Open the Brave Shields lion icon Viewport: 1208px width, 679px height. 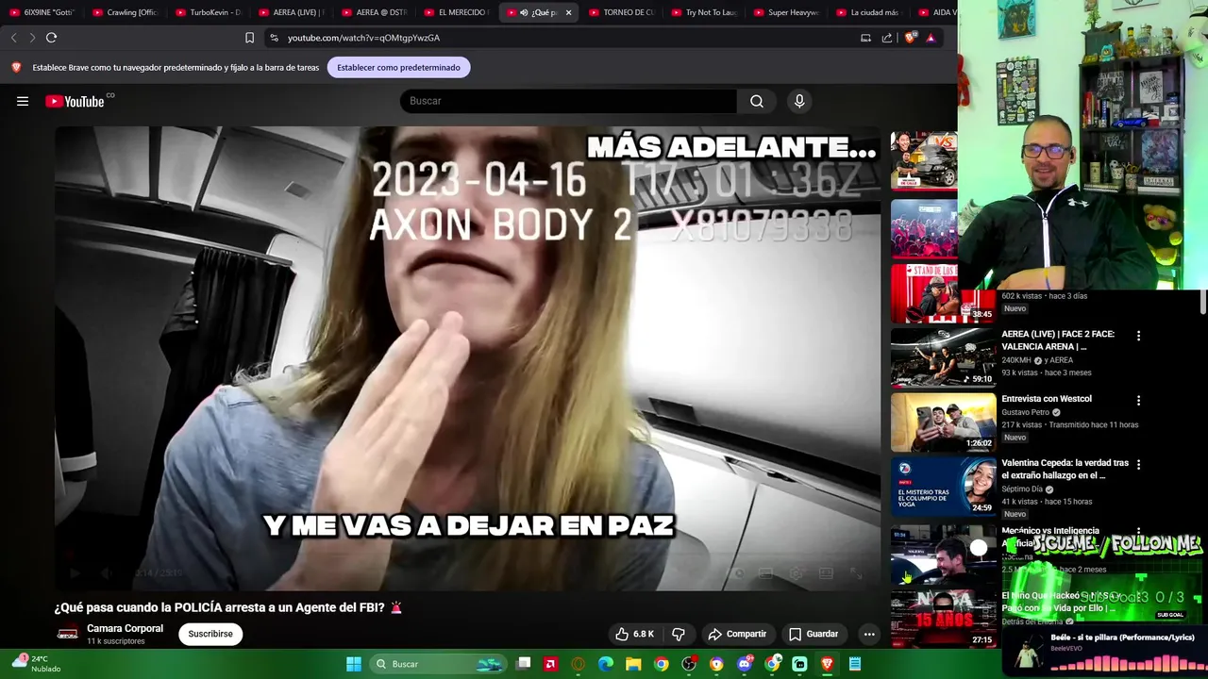(910, 38)
